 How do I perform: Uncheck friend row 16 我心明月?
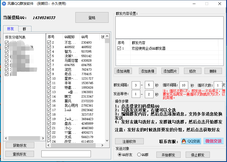(49, 105)
